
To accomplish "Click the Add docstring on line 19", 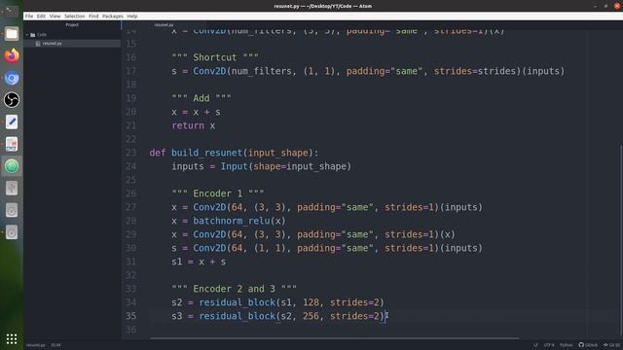I will [202, 98].
